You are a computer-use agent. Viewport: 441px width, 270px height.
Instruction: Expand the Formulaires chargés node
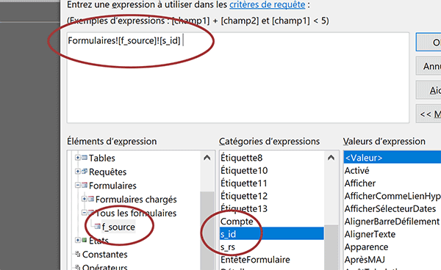coord(84,199)
